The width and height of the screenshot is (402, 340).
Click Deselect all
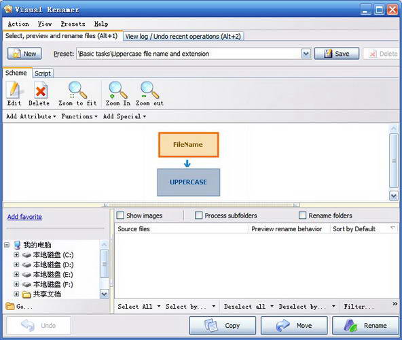[x=244, y=307]
